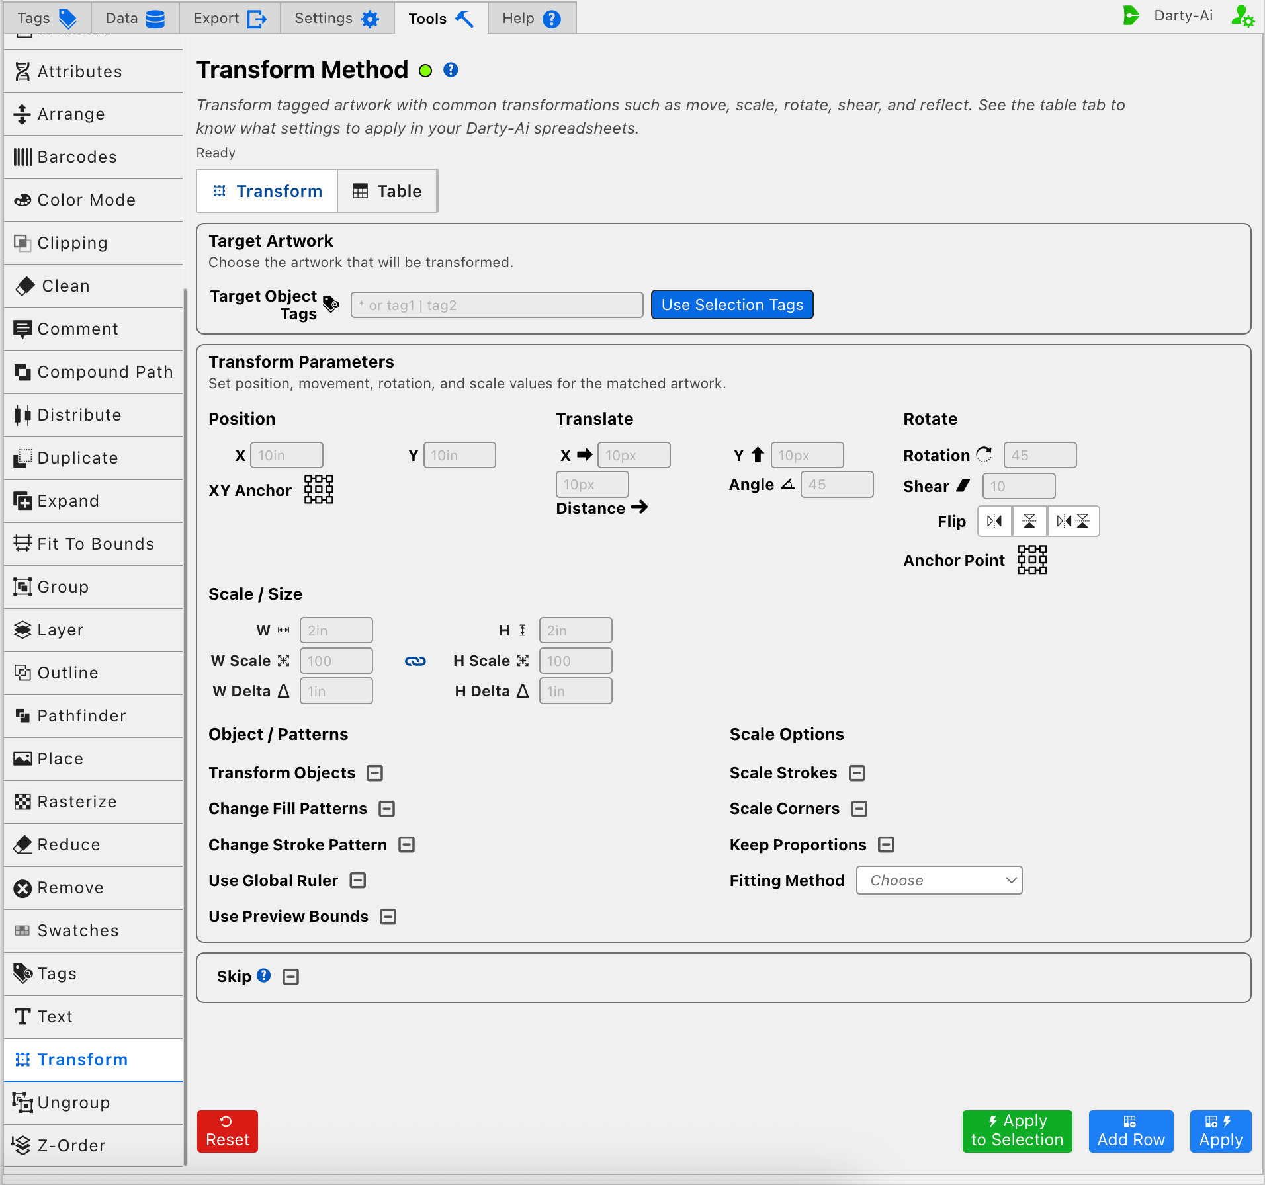Image resolution: width=1265 pixels, height=1185 pixels.
Task: Open the Clean tool
Action: point(93,286)
